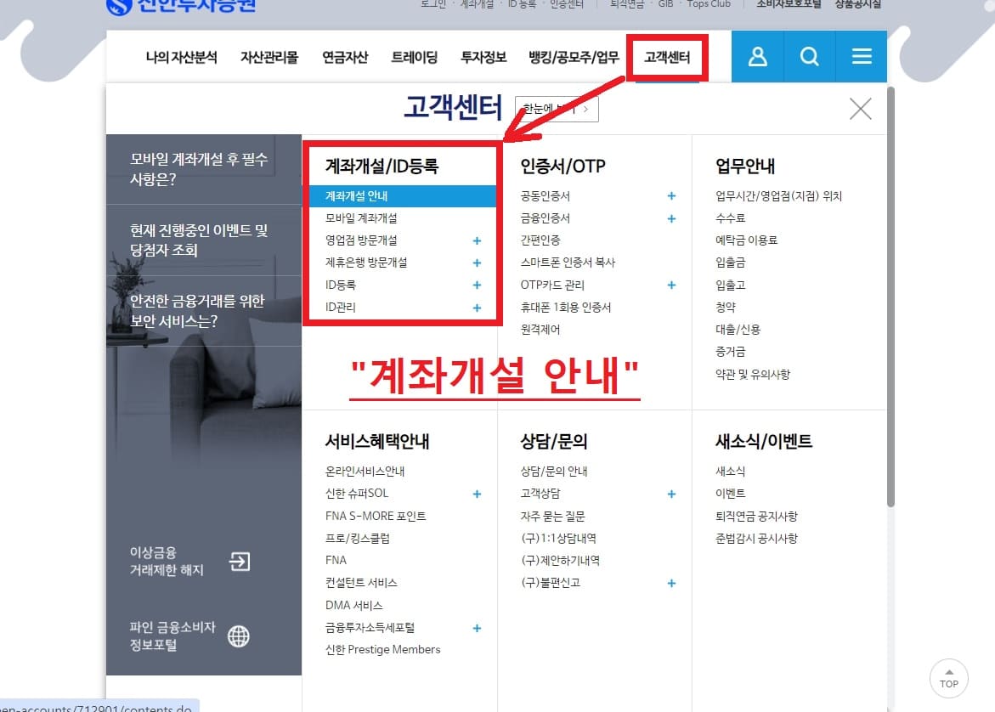Open the hamburger menu icon
The image size is (995, 712).
(x=862, y=56)
